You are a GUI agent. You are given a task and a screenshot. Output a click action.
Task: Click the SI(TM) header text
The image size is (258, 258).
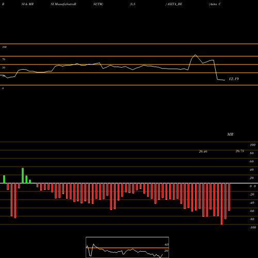point(98,4)
